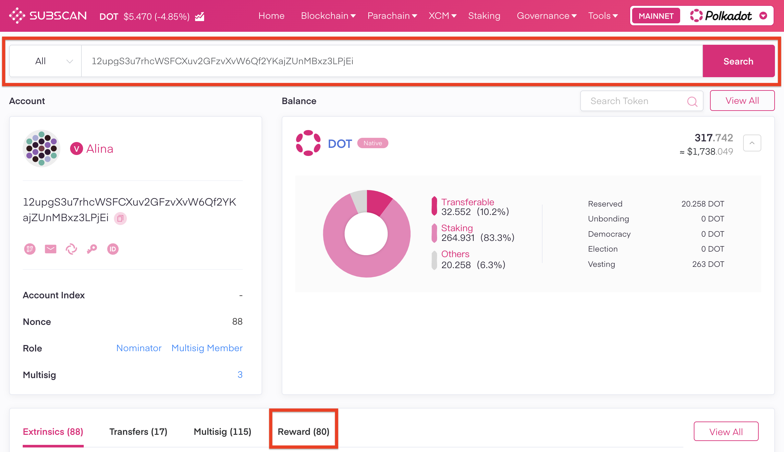
Task: Collapse the DOT balance details chevron
Action: (752, 143)
